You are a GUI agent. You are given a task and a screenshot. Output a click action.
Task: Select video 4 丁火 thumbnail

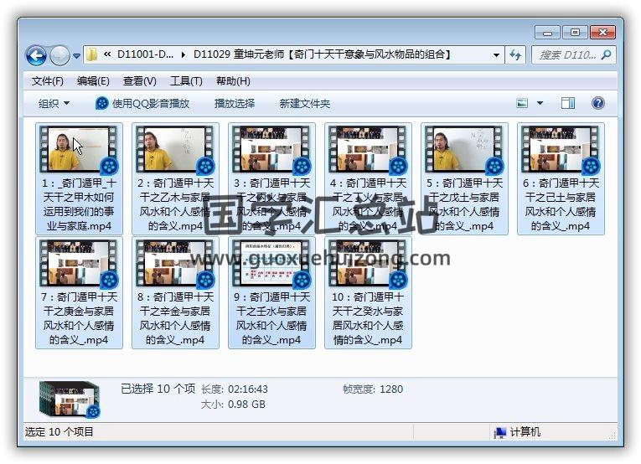(368, 149)
